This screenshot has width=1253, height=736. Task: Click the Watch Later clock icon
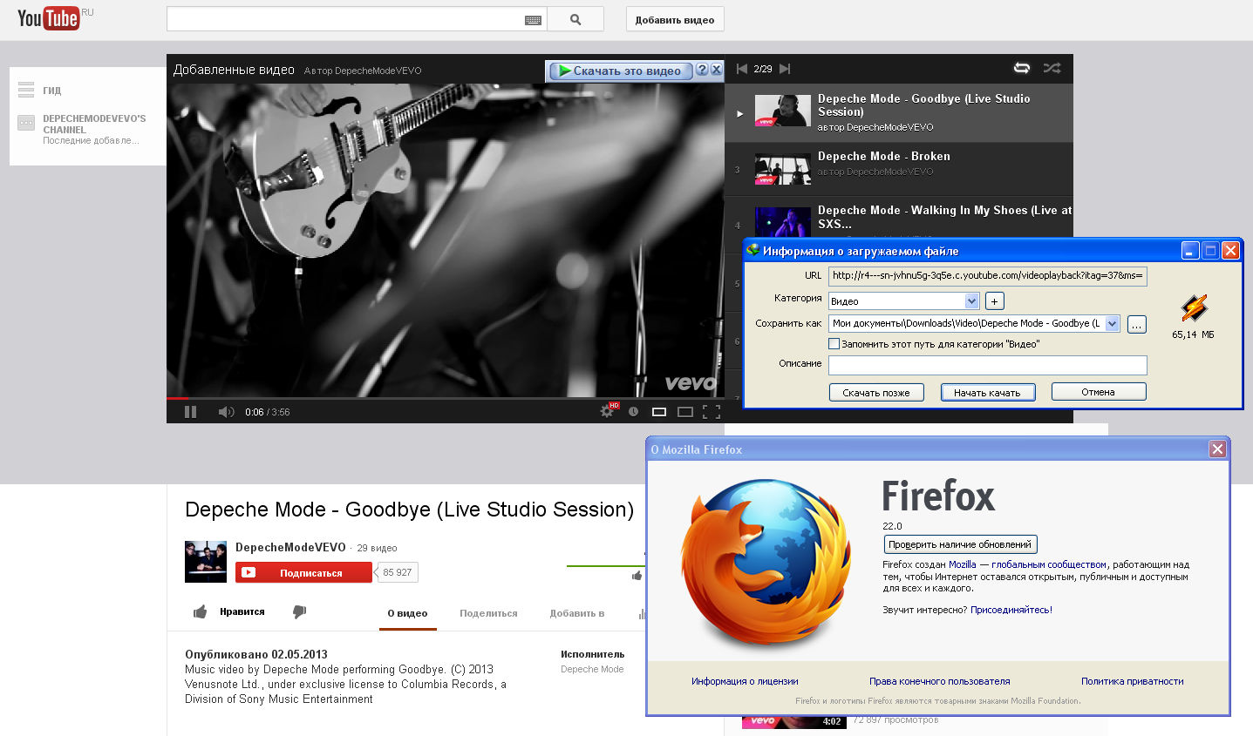pyautogui.click(x=633, y=412)
